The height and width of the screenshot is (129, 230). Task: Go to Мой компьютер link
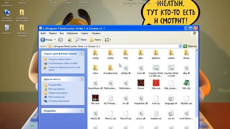point(56,97)
